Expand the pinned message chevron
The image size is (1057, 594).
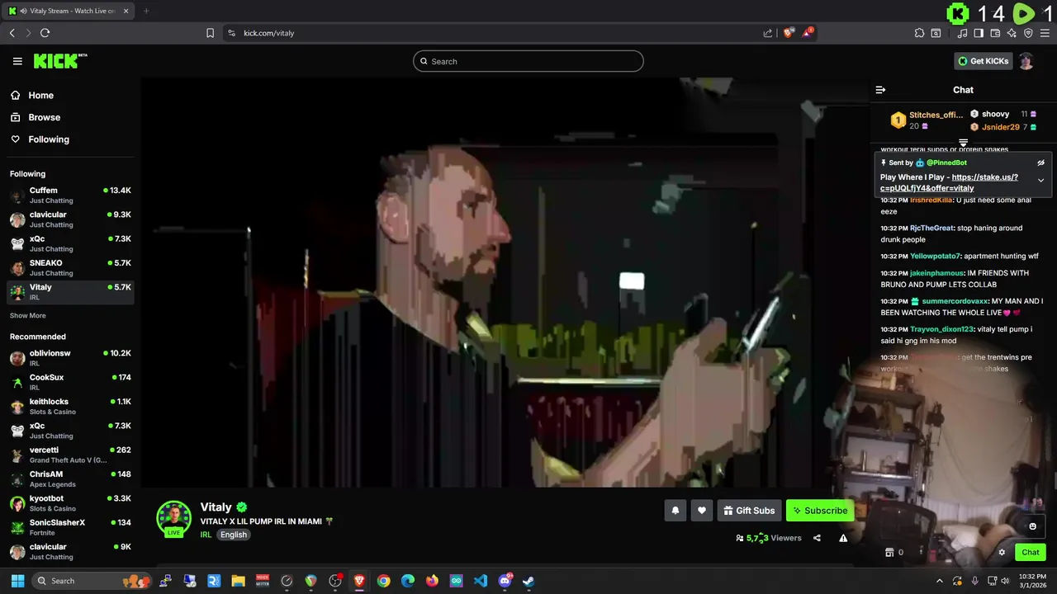pos(1040,180)
